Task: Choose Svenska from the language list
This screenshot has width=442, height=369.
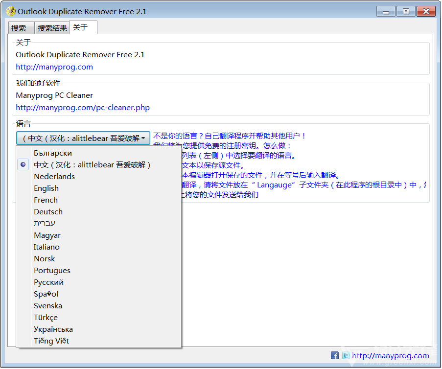Action: [99, 306]
